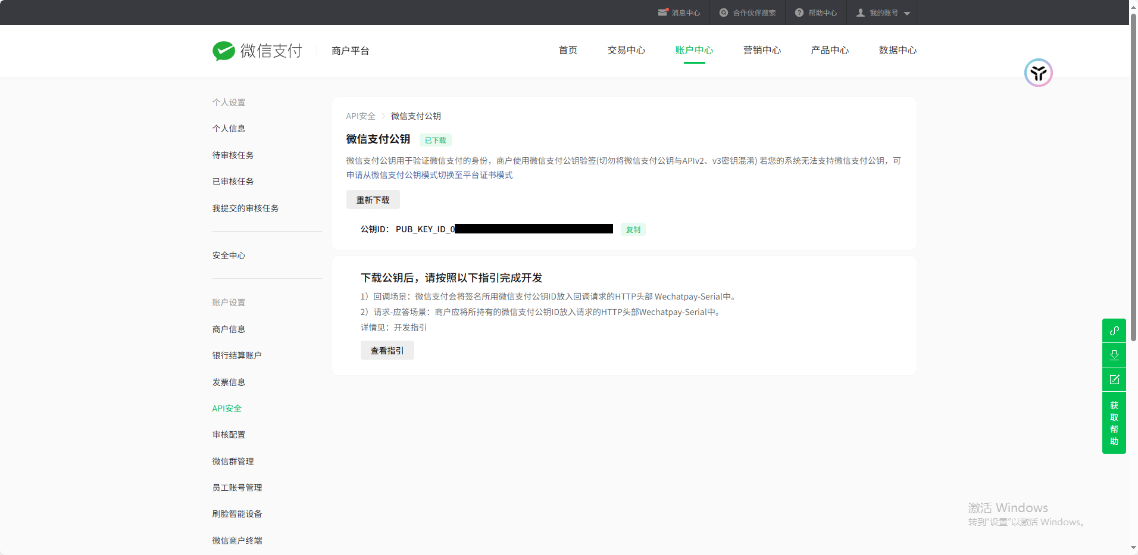
Task: Copy the public key ID with 复制
Action: click(633, 229)
